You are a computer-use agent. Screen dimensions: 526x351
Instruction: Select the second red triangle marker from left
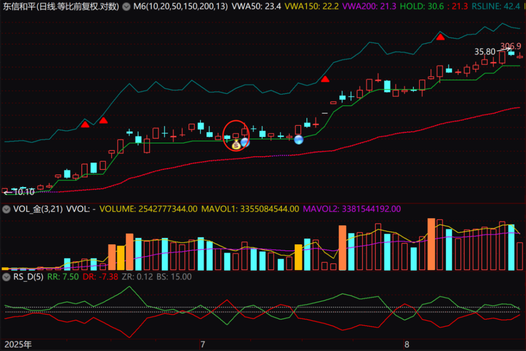103,120
